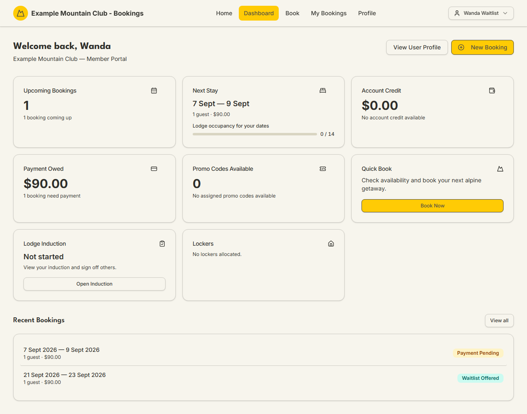This screenshot has width=527, height=414.
Task: Click the New Booking button
Action: point(483,47)
